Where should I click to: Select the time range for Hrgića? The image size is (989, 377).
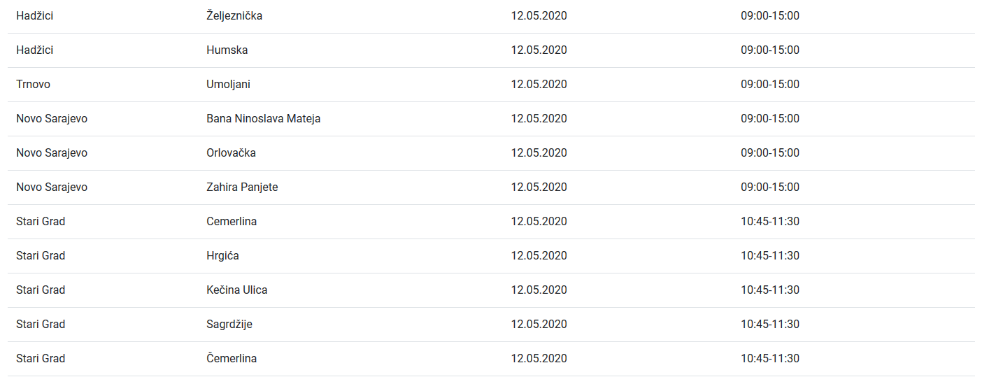(x=770, y=255)
